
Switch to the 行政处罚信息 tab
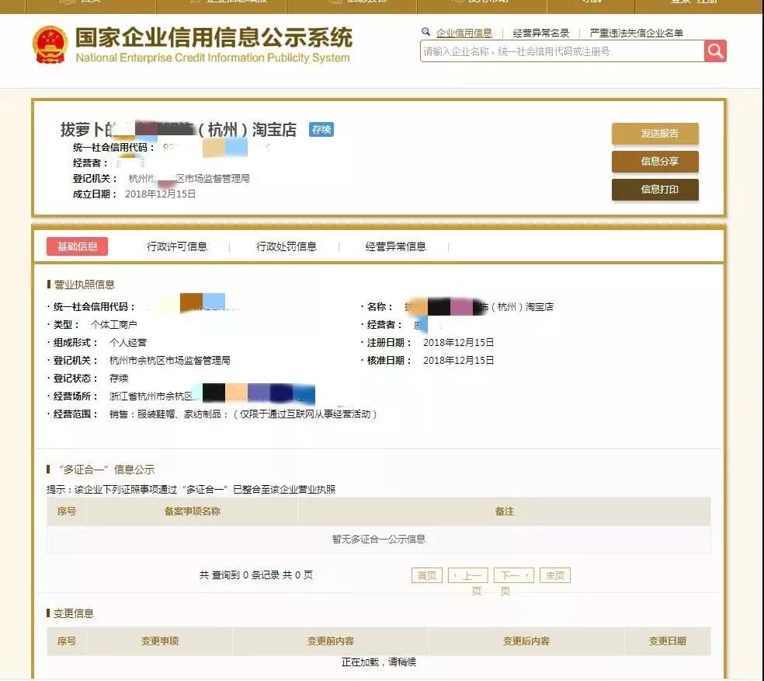(x=286, y=246)
